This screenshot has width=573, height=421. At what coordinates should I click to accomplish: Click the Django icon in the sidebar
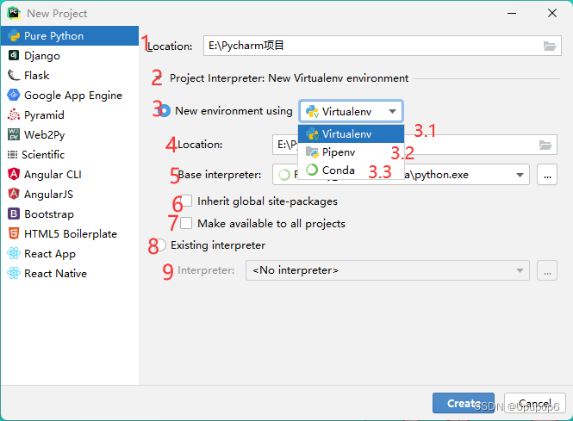[14, 55]
